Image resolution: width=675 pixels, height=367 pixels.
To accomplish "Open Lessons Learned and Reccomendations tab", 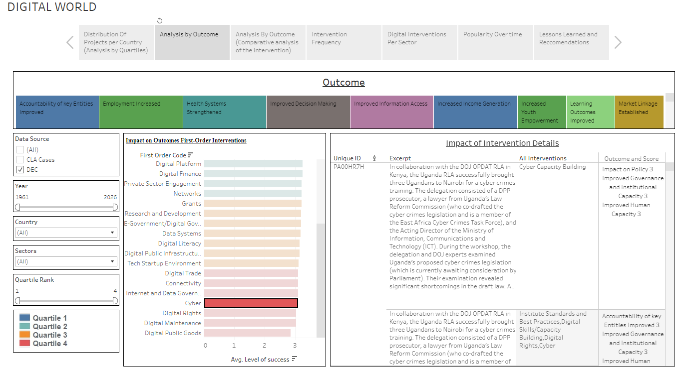I will coord(572,42).
